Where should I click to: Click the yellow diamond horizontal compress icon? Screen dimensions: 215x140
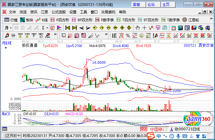[x=115, y=28]
